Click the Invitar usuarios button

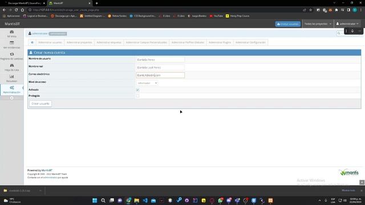pyautogui.click(x=287, y=24)
